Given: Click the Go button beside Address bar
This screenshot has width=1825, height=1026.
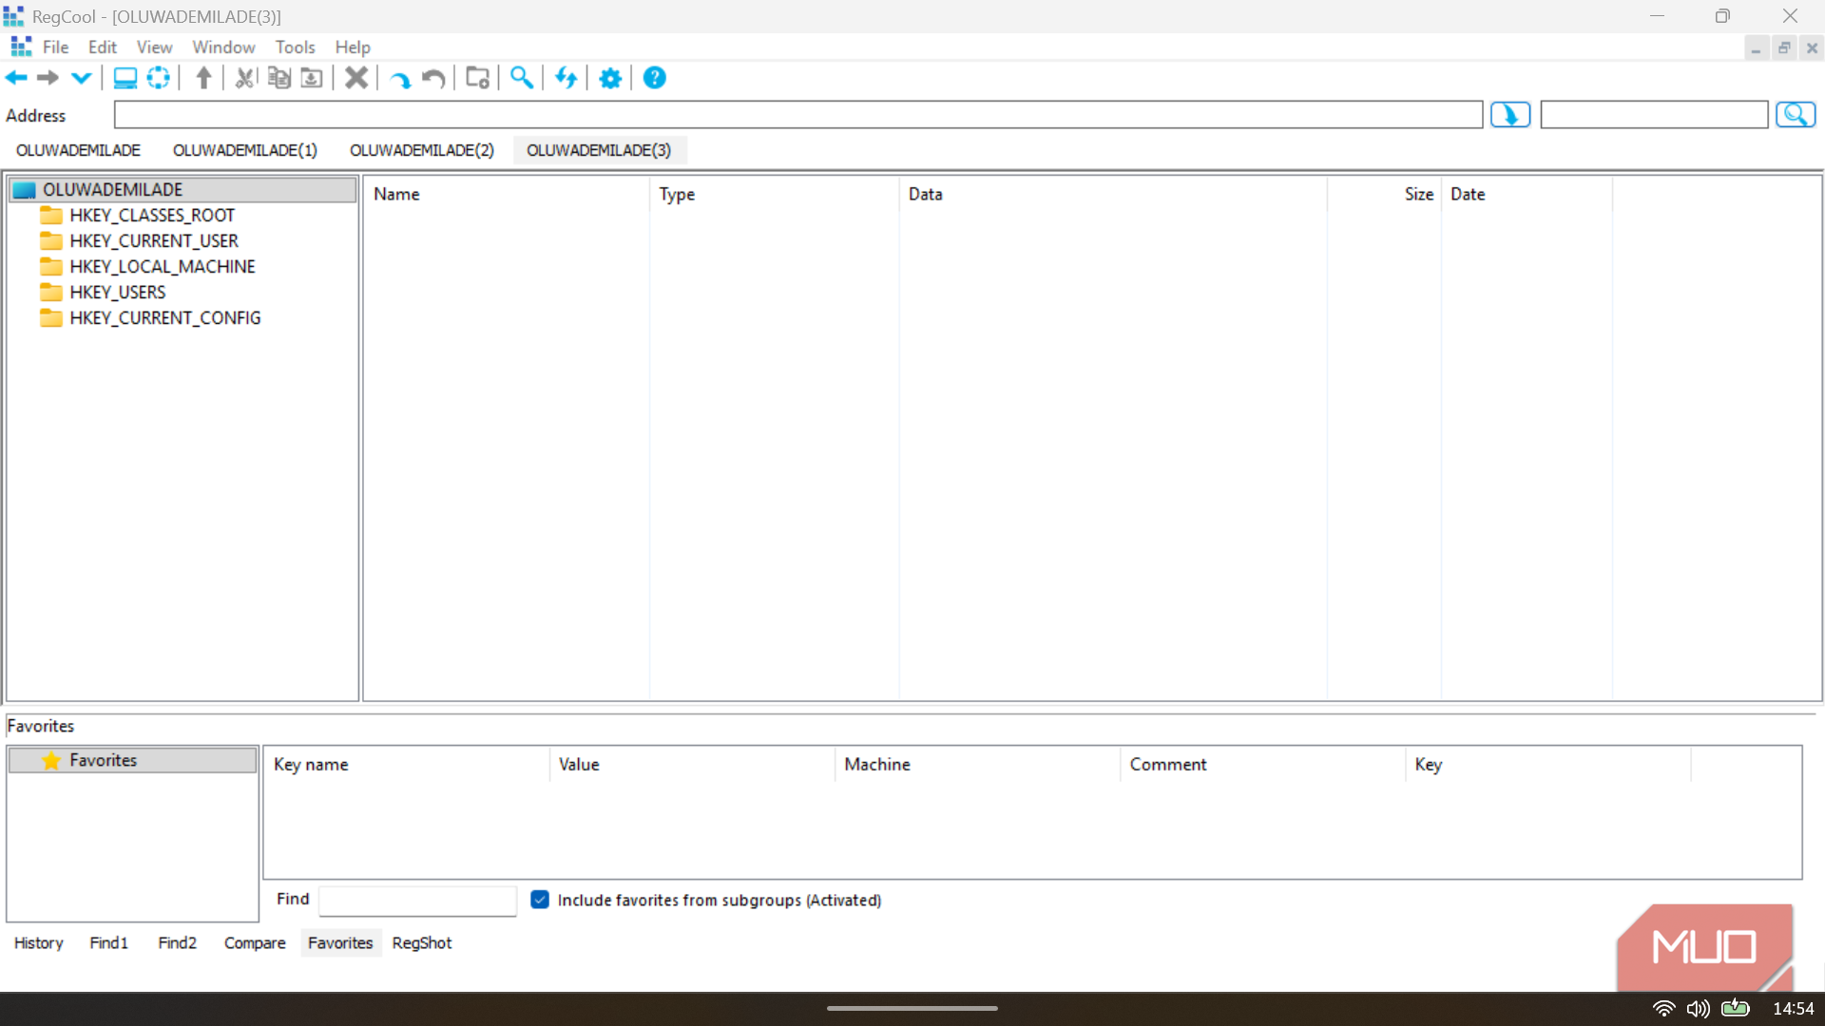Looking at the screenshot, I should click(x=1510, y=115).
